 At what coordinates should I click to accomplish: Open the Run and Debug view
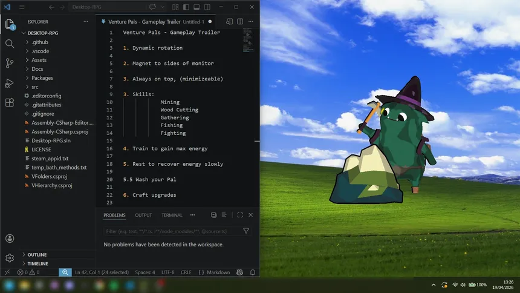point(10,83)
